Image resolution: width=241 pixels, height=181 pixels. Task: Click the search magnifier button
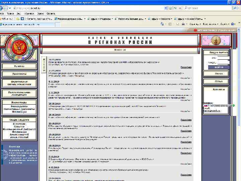(235, 8)
